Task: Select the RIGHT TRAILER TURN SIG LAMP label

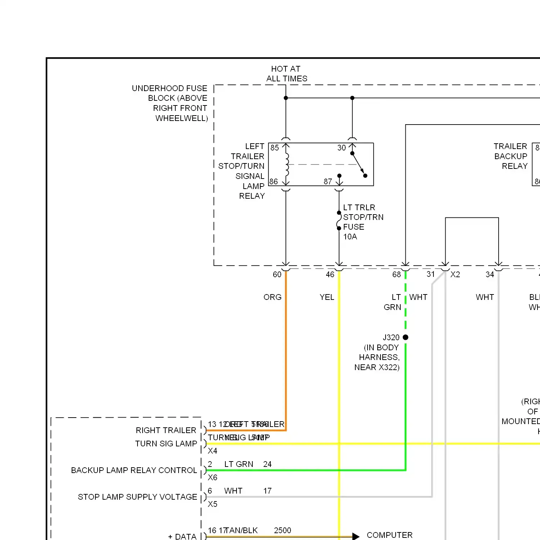Action: pyautogui.click(x=166, y=437)
